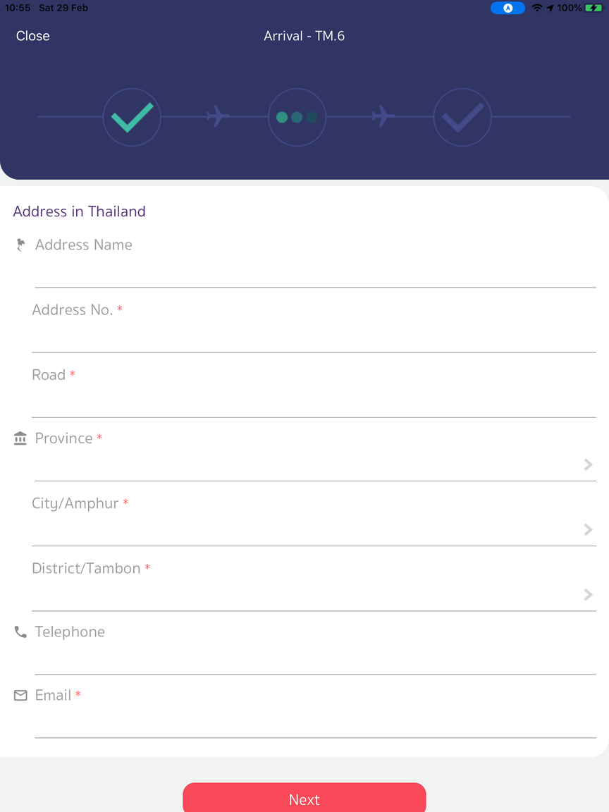609x812 pixels.
Task: Tap the bank building icon beside Province
Action: click(20, 438)
